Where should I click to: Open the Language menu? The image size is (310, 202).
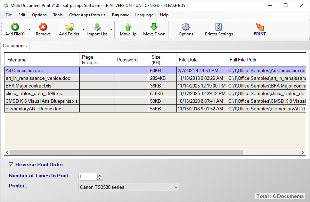tap(144, 15)
